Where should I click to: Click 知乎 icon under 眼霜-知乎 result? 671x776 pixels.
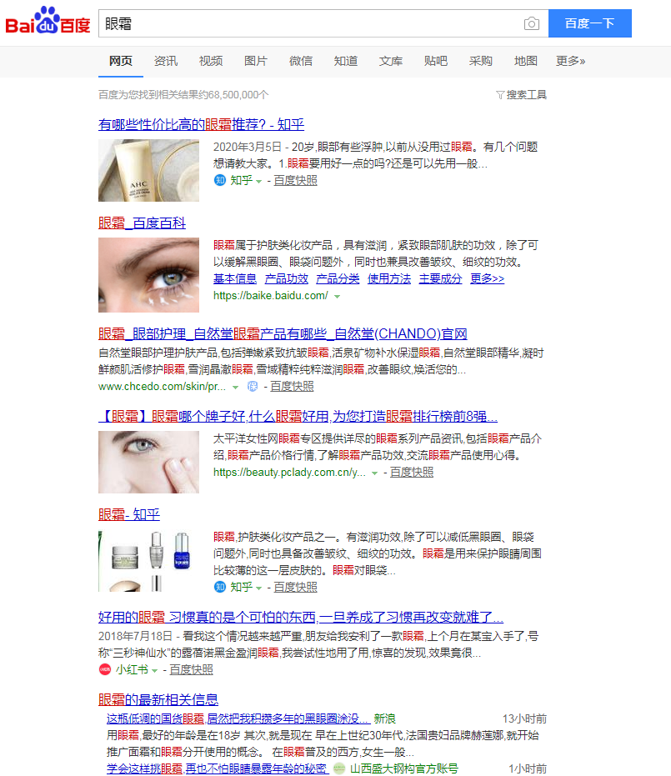pos(220,587)
